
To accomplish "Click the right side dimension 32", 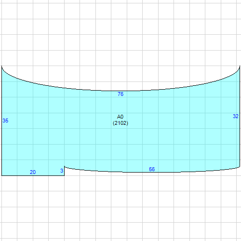I will tap(236, 116).
